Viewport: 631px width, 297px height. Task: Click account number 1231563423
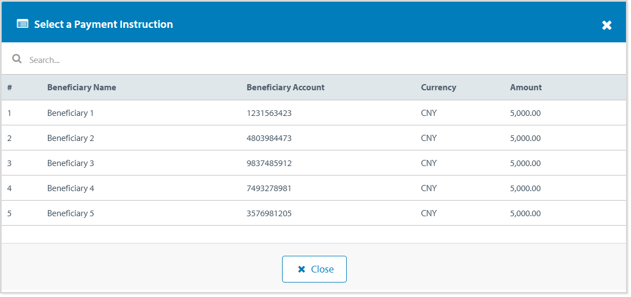click(x=269, y=113)
